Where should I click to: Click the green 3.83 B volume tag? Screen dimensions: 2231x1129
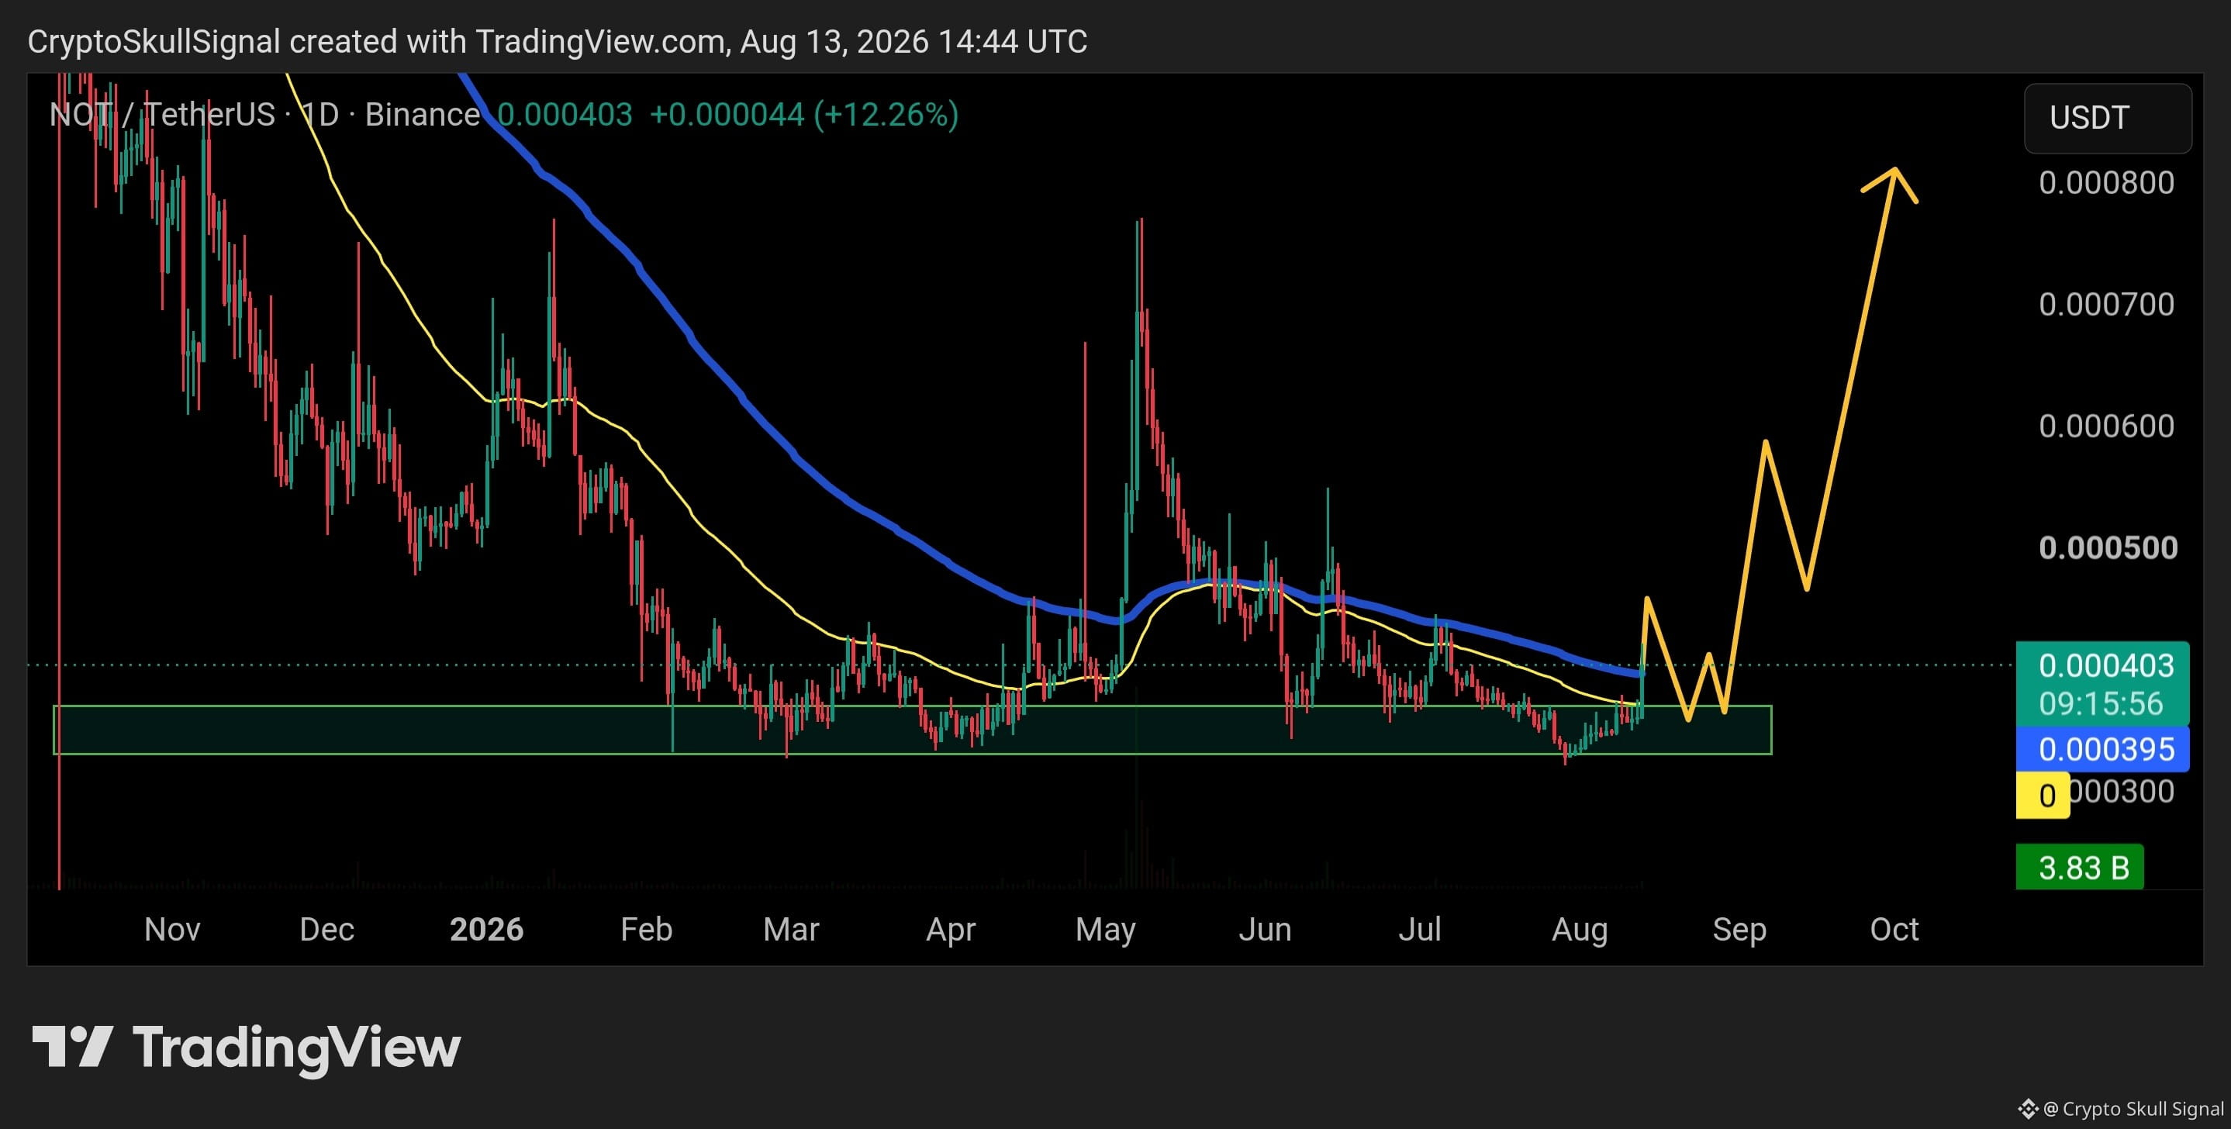click(2080, 867)
